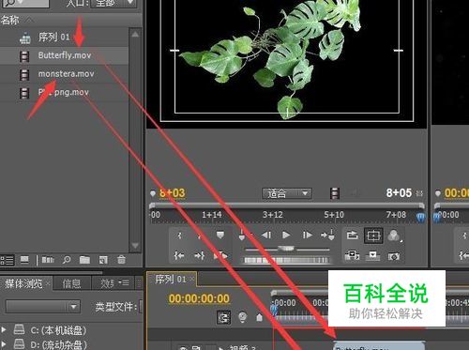Click the Source duration 8+05
Image resolution: width=469 pixels, height=350 pixels.
399,193
